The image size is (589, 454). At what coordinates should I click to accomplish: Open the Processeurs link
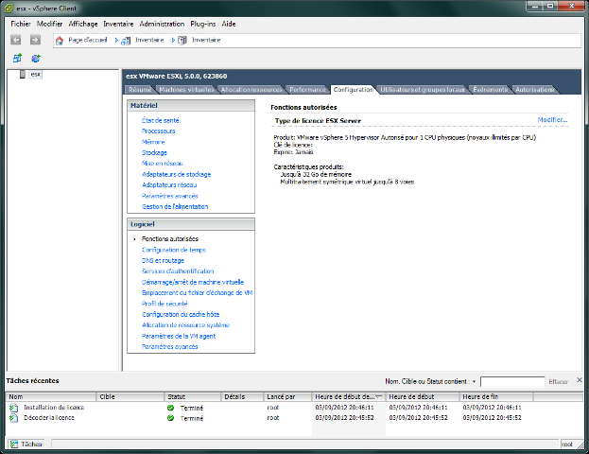(x=159, y=131)
